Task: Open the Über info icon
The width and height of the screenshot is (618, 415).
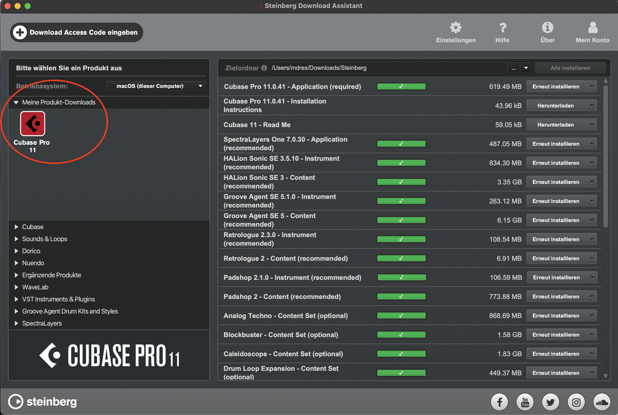Action: tap(547, 28)
